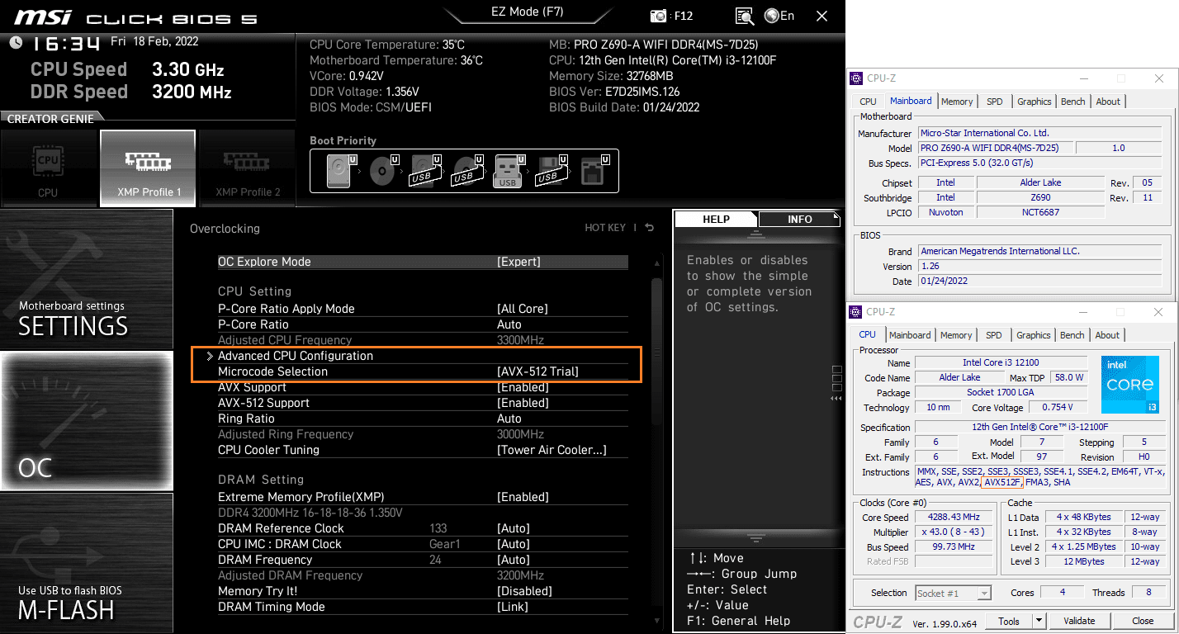
Task: Click the Intel Core i3 logo in CPU-Z
Action: click(1130, 385)
